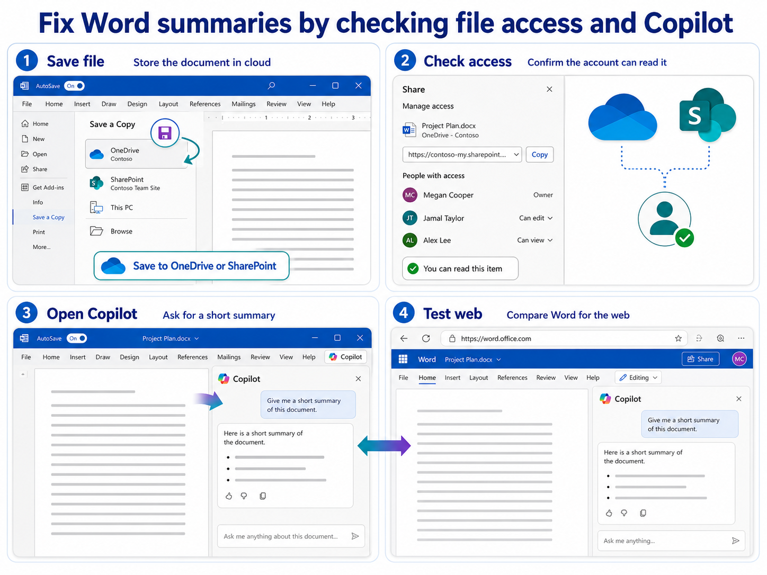Screen dimensions: 767x575
Task: Click Print in backstage sidebar
Action: coord(39,232)
